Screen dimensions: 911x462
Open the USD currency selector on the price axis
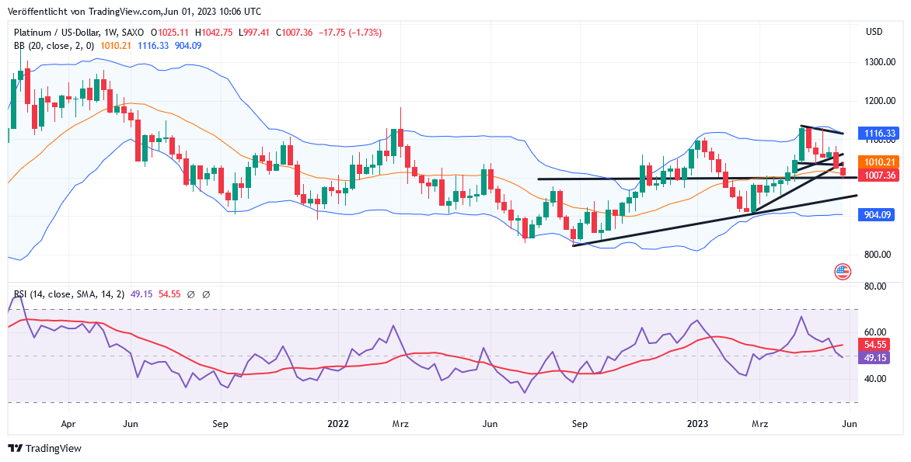[874, 32]
